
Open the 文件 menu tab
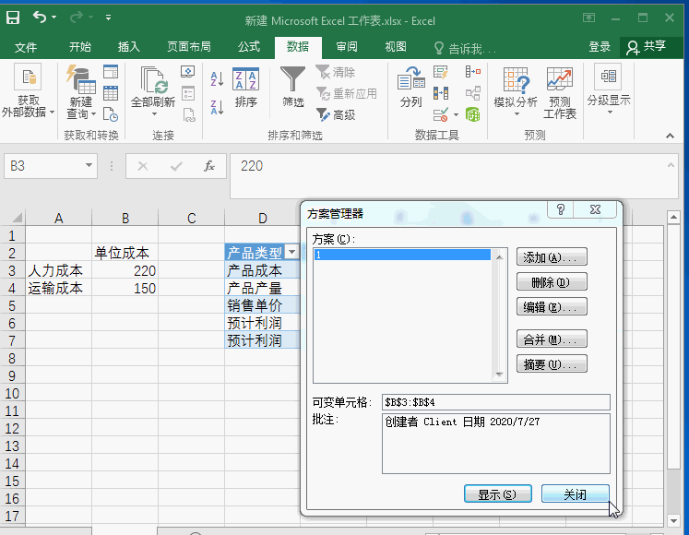[26, 47]
